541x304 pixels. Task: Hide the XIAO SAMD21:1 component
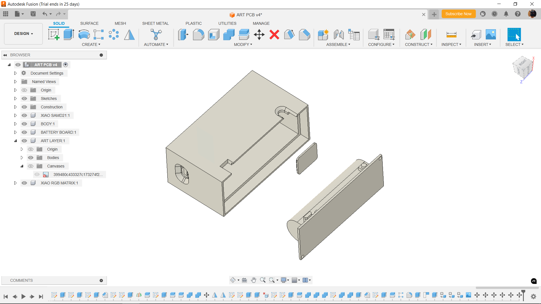point(25,115)
